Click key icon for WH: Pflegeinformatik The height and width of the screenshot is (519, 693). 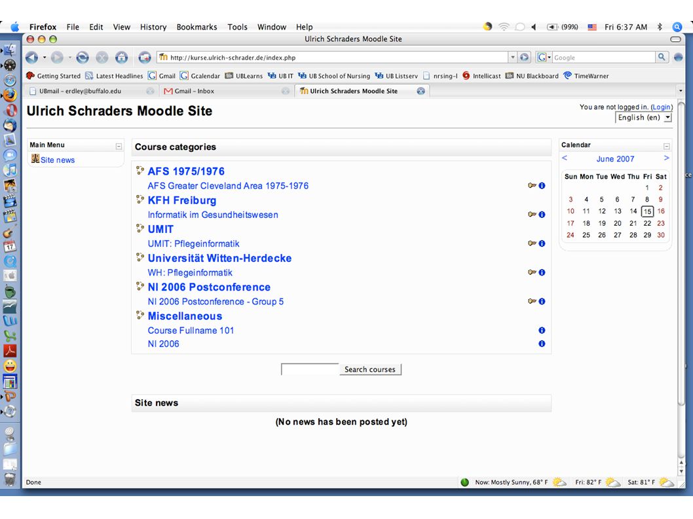coord(532,272)
